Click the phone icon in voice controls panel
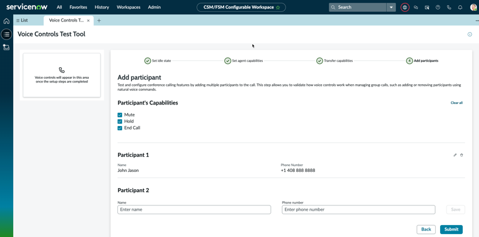 point(62,70)
